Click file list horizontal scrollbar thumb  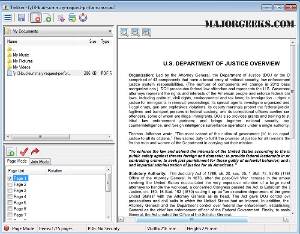(x=41, y=137)
